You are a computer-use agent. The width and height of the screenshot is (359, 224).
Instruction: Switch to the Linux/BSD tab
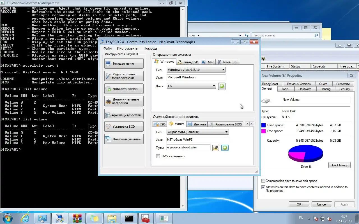click(188, 62)
